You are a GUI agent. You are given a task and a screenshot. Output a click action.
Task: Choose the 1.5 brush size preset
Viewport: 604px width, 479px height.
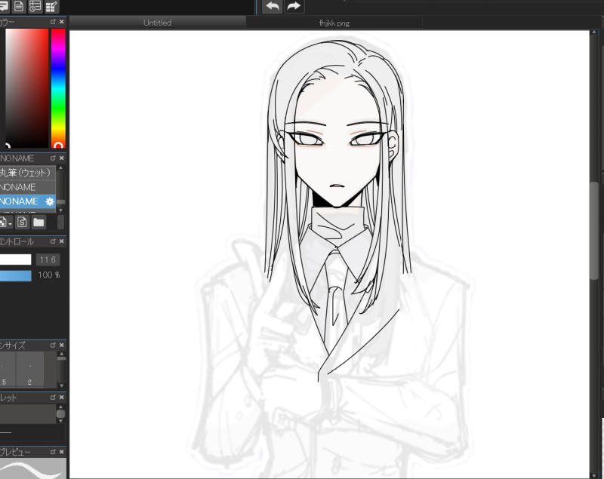[x=8, y=370]
